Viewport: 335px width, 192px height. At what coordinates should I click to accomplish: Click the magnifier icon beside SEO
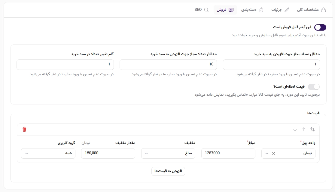pyautogui.click(x=206, y=10)
